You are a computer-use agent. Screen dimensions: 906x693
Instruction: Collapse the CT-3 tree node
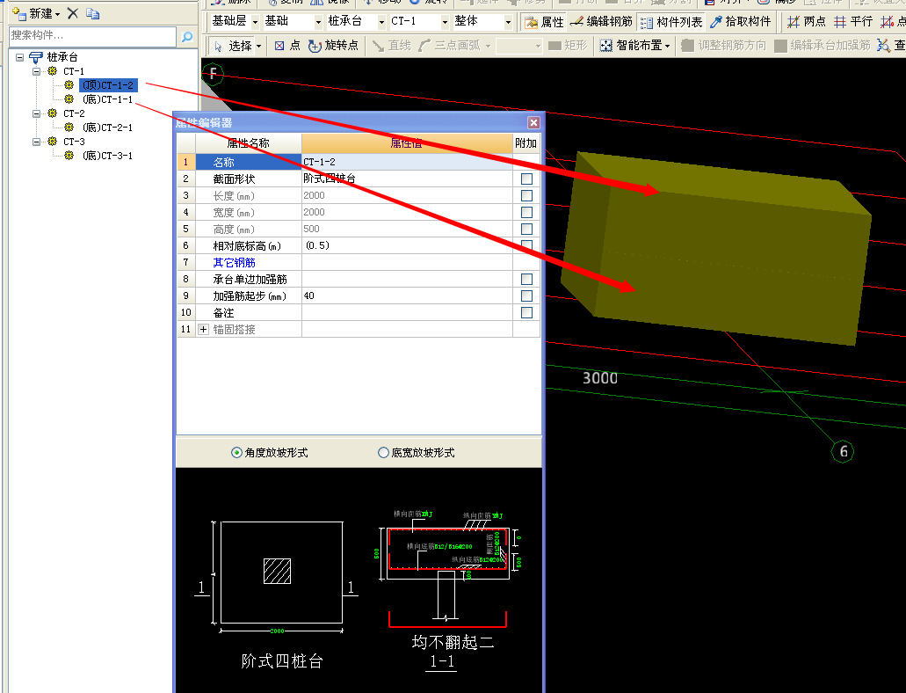tap(36, 142)
